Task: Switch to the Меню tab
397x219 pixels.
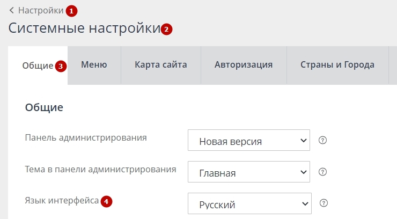Action: point(94,65)
